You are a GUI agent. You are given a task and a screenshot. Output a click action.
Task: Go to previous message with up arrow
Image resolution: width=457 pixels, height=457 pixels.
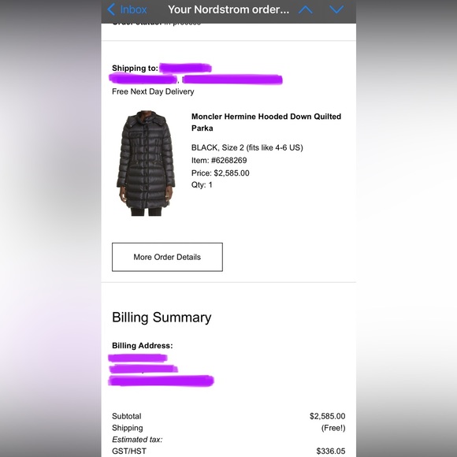click(x=306, y=10)
